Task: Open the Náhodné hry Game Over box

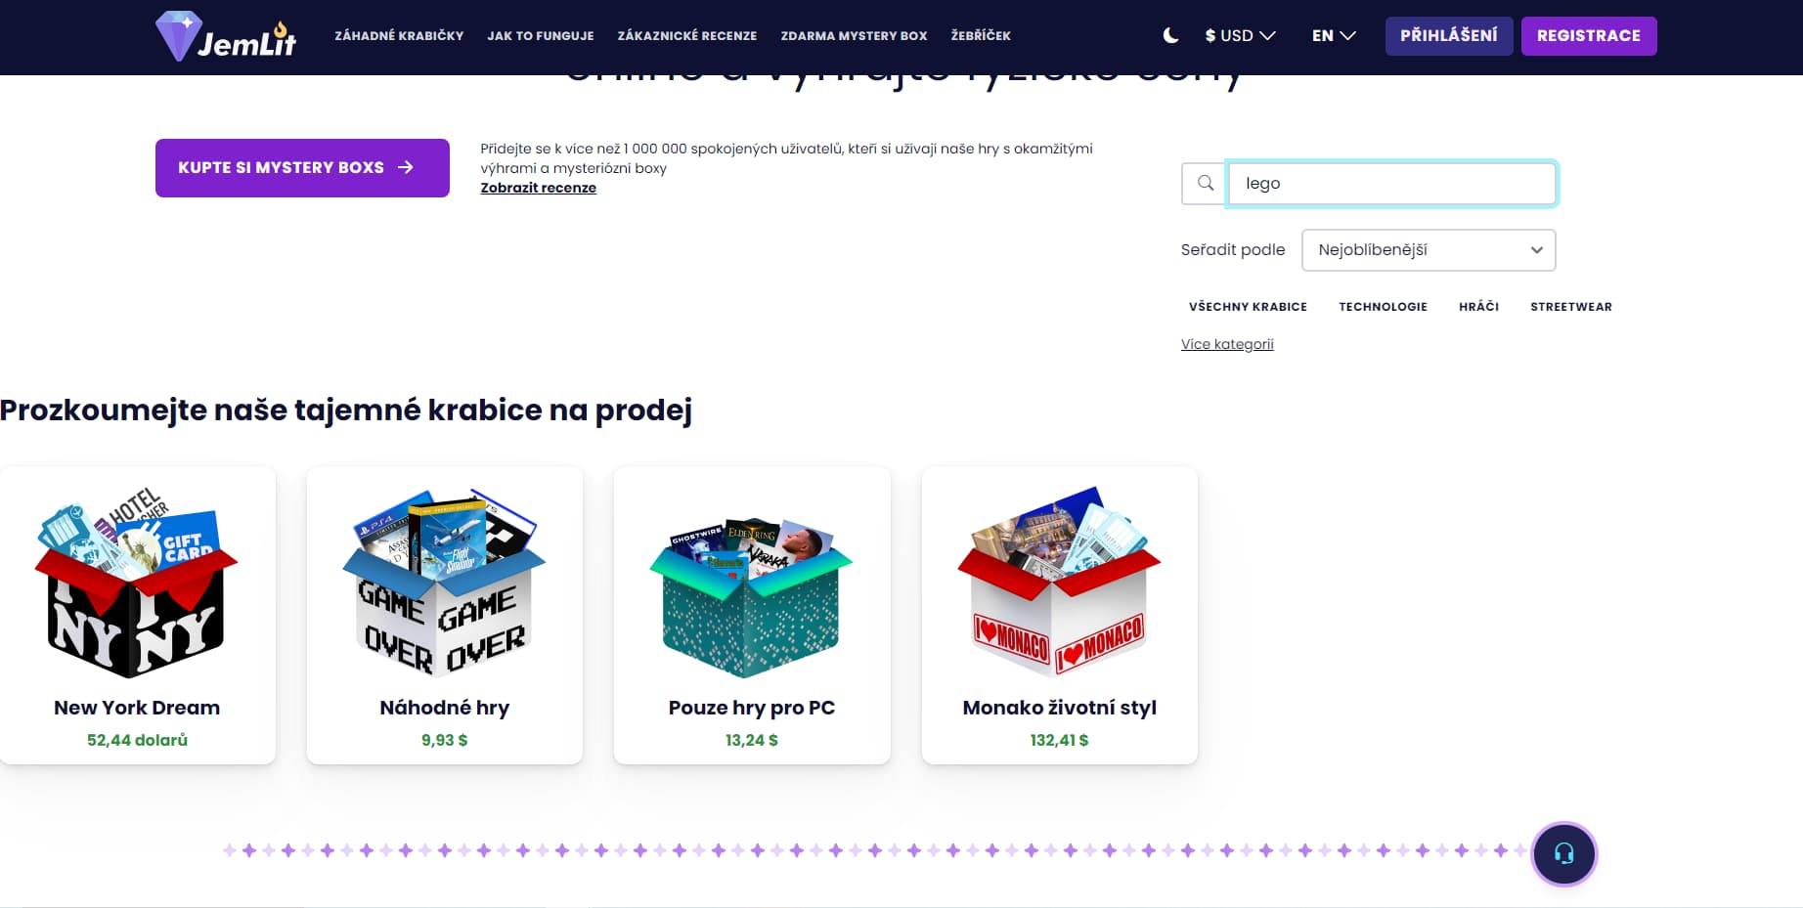Action: click(444, 583)
